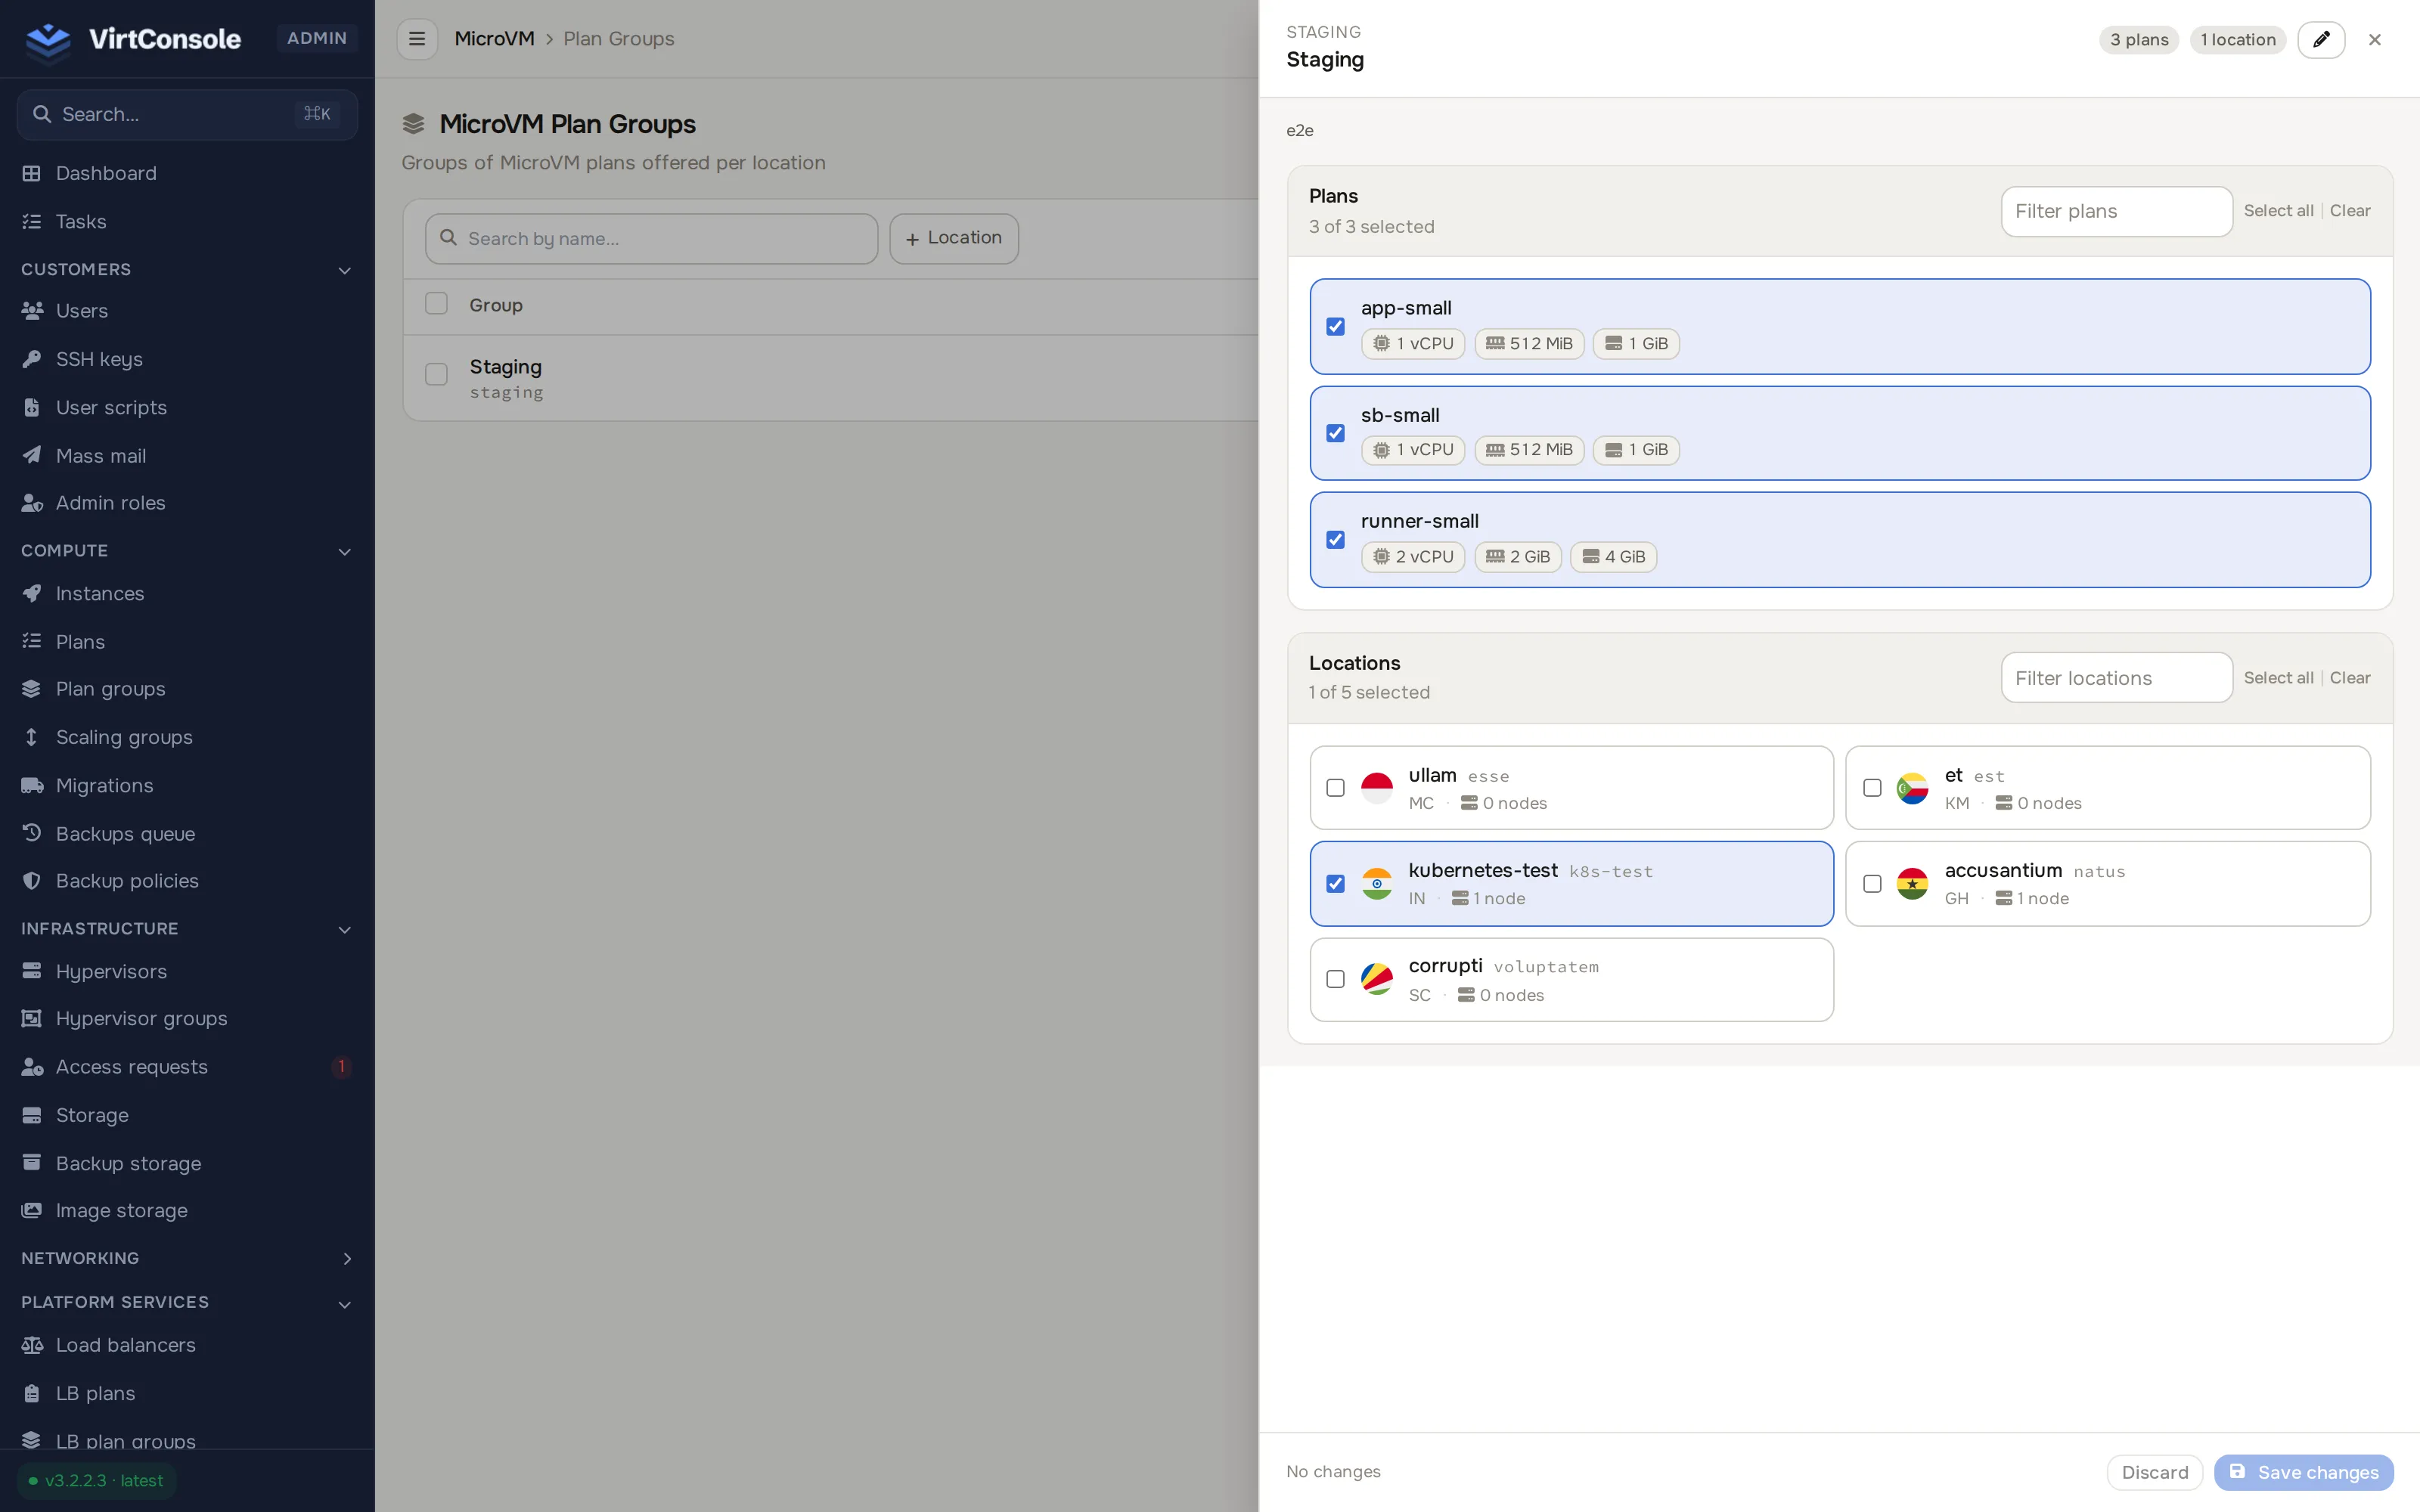2420x1512 pixels.
Task: Click Select all in Locations section
Action: [2278, 678]
